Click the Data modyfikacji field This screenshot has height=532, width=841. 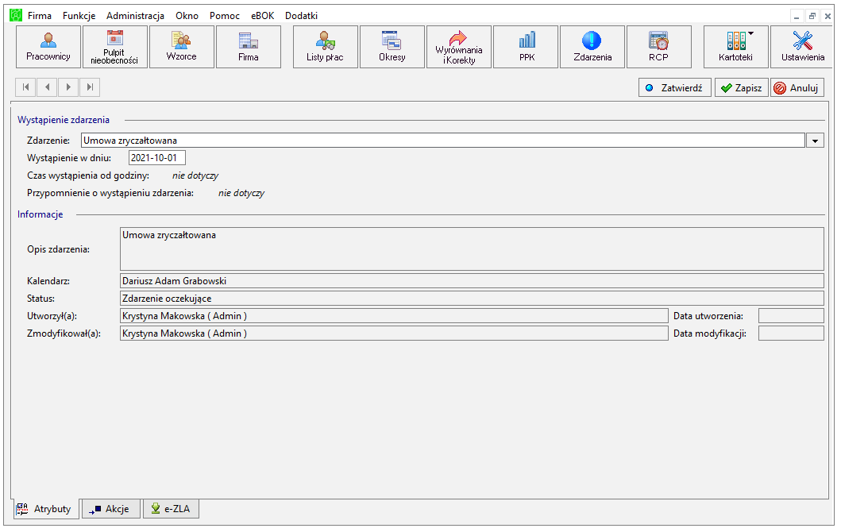[791, 333]
